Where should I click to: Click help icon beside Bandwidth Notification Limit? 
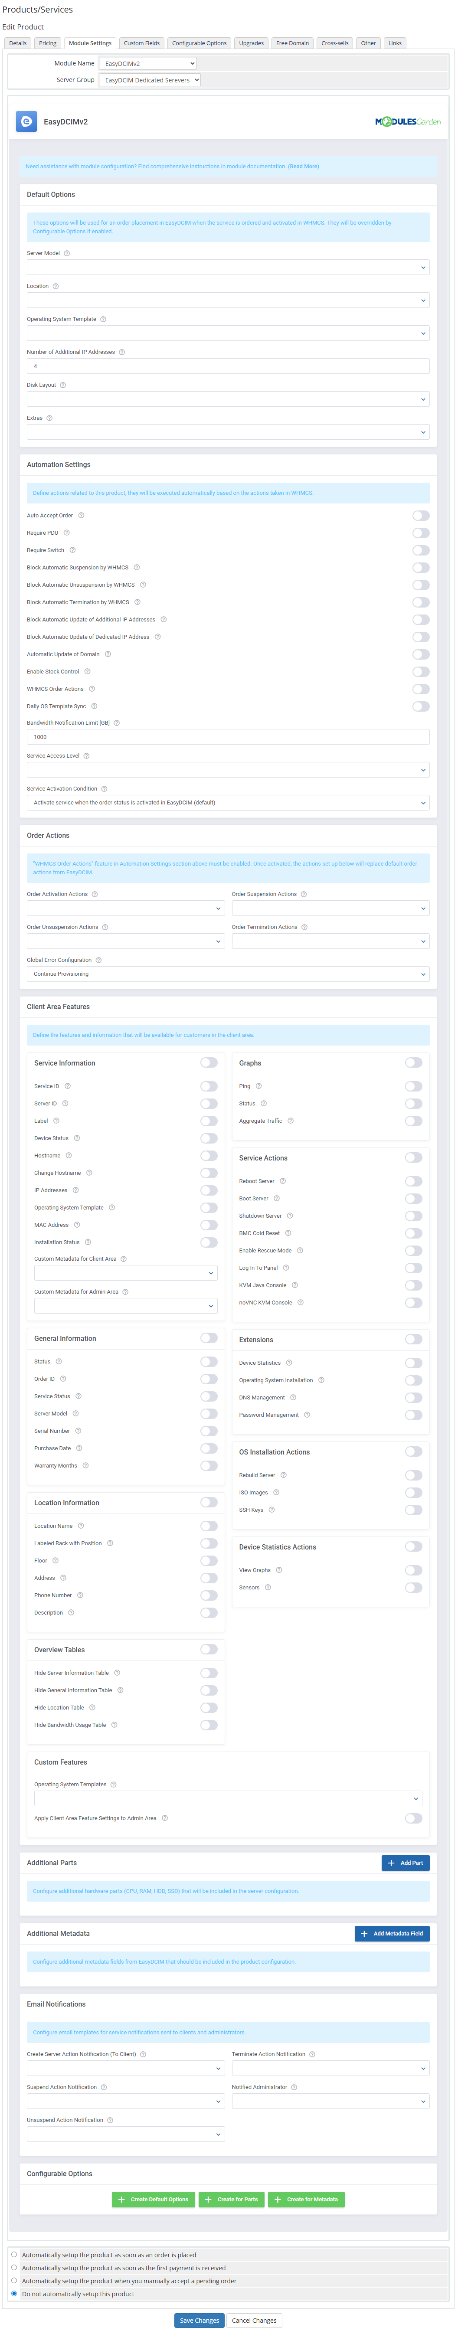click(x=117, y=723)
